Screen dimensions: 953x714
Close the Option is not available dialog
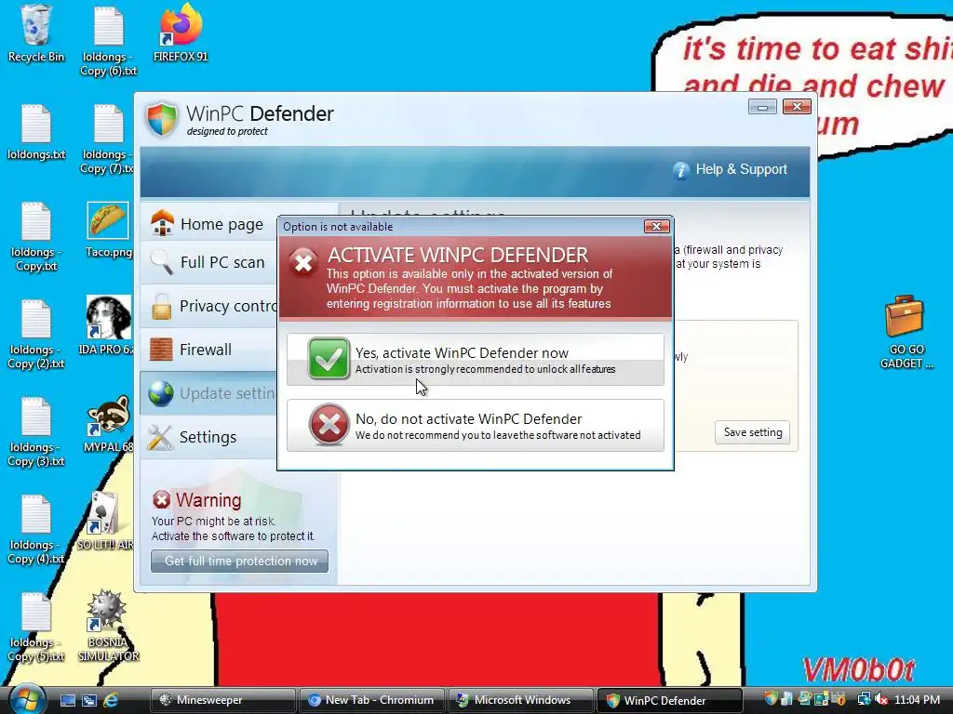(656, 227)
